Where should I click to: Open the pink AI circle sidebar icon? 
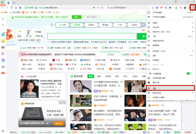(x=3, y=54)
